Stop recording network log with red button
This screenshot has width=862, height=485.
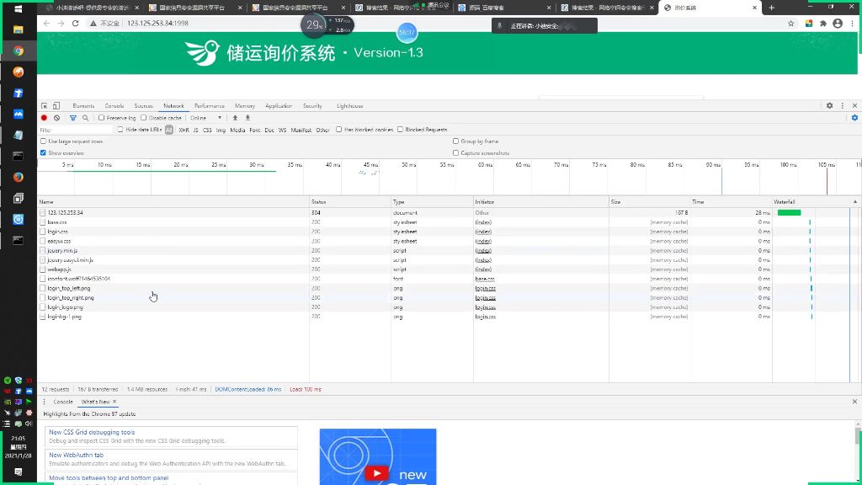pos(44,118)
